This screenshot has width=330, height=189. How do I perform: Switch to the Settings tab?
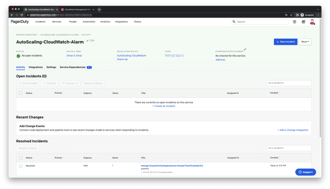click(51, 67)
